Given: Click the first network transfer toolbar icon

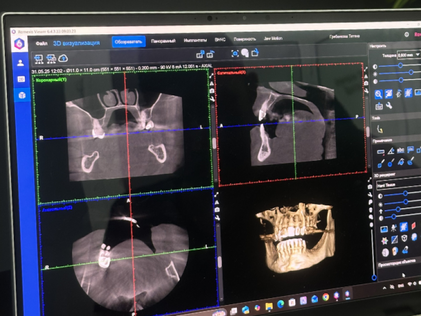Looking at the screenshot, I should (x=38, y=58).
